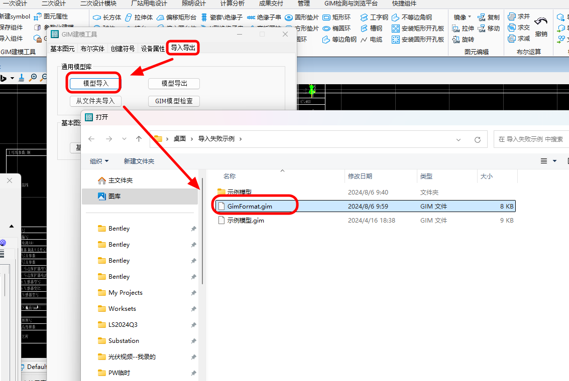Switch to 基本图元 tab in GIM建模工具
This screenshot has height=381, width=569.
click(x=62, y=49)
